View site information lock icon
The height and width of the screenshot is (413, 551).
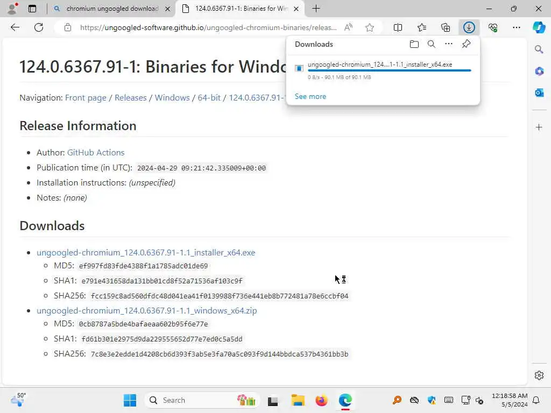coord(68,27)
